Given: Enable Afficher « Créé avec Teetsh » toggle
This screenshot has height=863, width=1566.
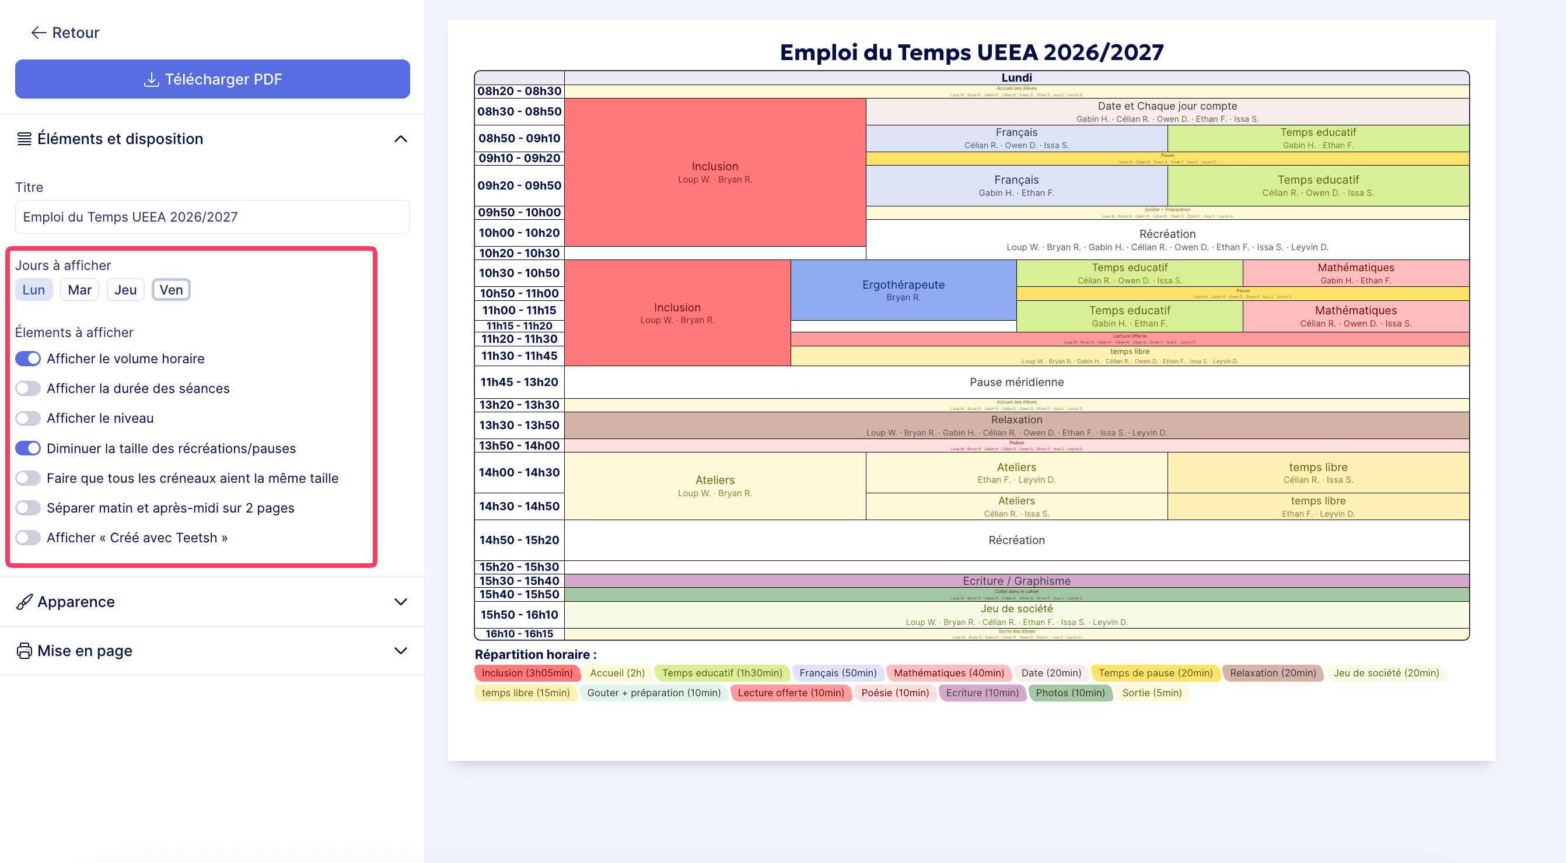Looking at the screenshot, I should [x=28, y=538].
